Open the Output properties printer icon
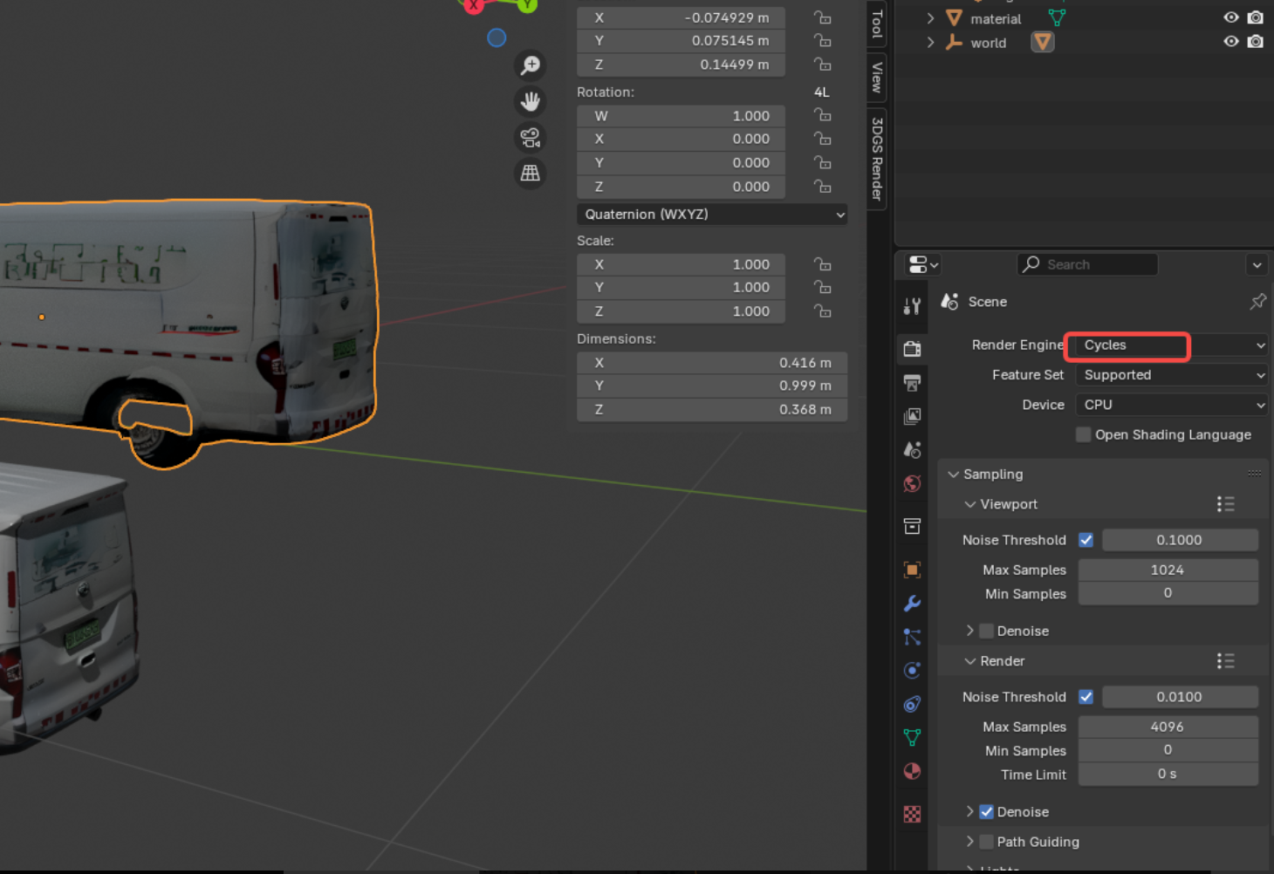This screenshot has height=874, width=1274. 912,383
